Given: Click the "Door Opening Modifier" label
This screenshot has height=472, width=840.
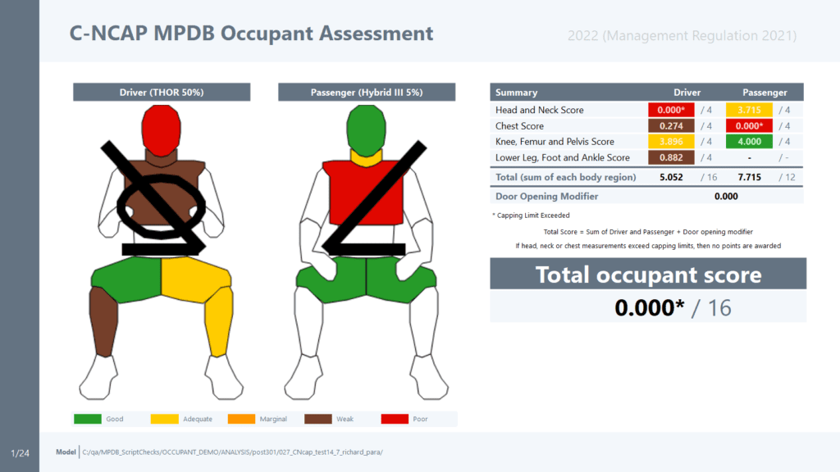Looking at the screenshot, I should point(547,197).
